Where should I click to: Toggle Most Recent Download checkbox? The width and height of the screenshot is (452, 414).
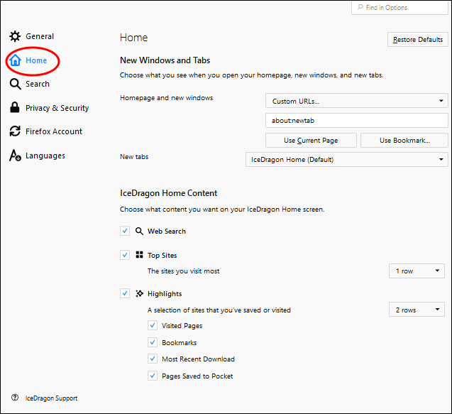point(153,359)
